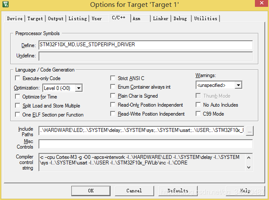The image size is (269, 200).
Task: Go to the Utilities tab
Action: pos(206,18)
